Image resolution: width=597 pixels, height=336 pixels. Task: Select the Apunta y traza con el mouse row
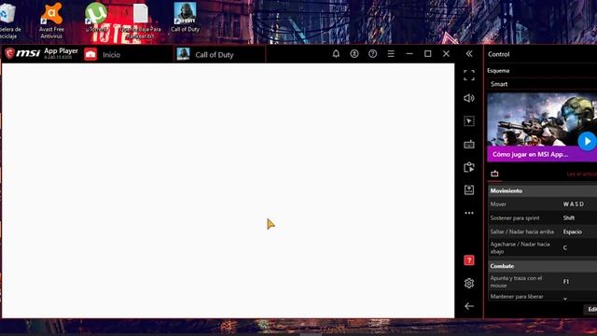[x=543, y=282]
